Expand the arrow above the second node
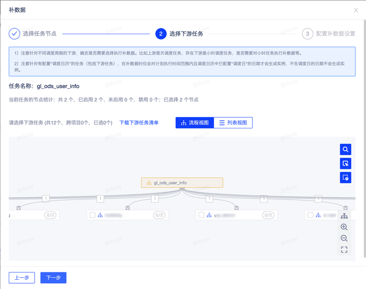 127,207
